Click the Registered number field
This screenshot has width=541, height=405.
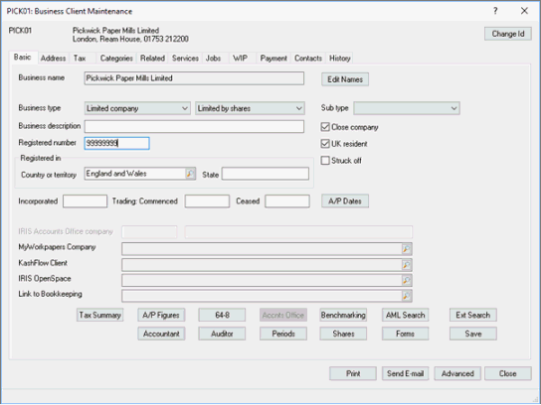[117, 143]
